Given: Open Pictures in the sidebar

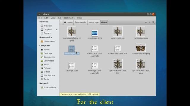Looking at the screenshot, I should [x=46, y=68].
